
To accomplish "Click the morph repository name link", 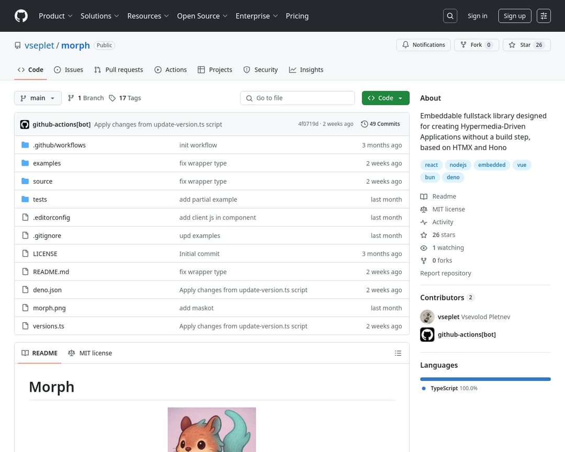I will click(x=75, y=46).
